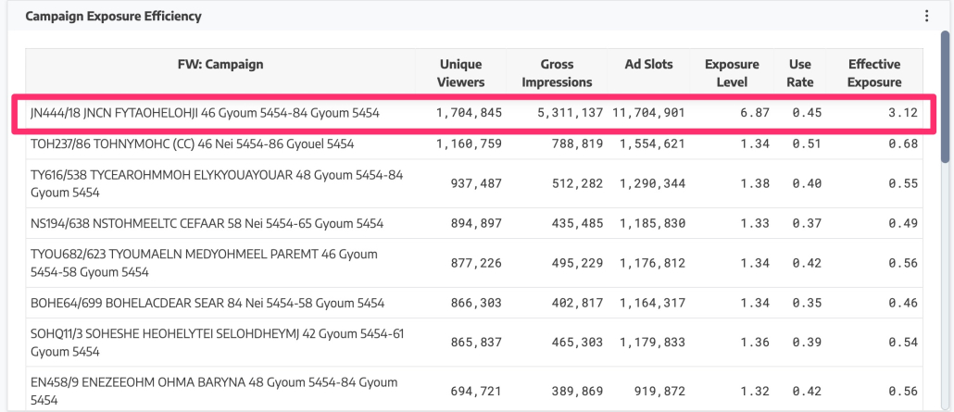
Task: Click gross impressions value 495,229
Action: click(575, 263)
